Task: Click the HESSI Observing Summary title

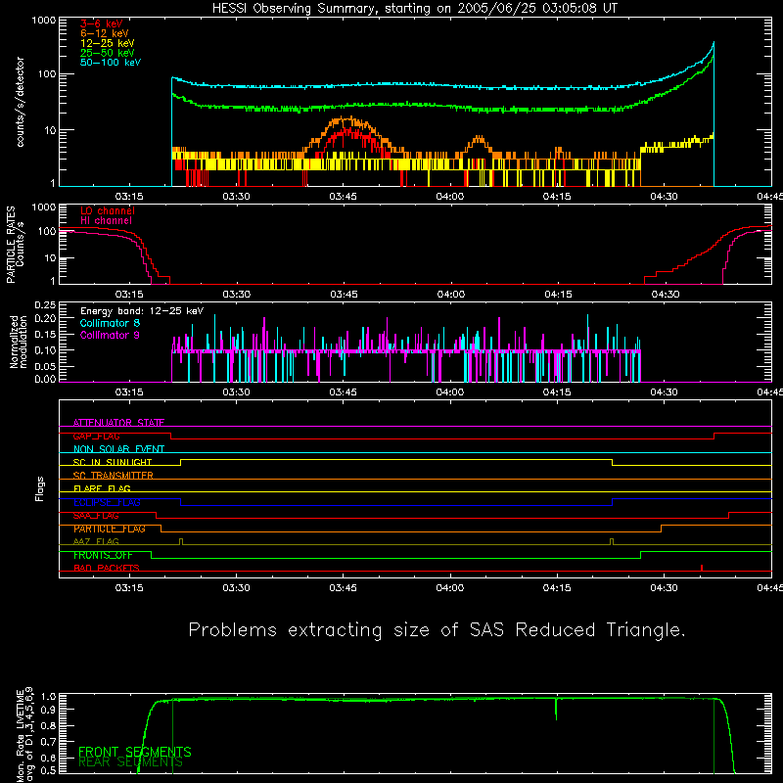Action: tap(414, 9)
